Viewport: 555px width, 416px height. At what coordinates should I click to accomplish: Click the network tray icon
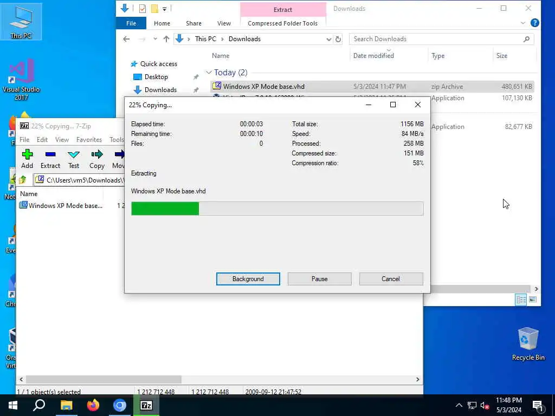tap(472, 405)
